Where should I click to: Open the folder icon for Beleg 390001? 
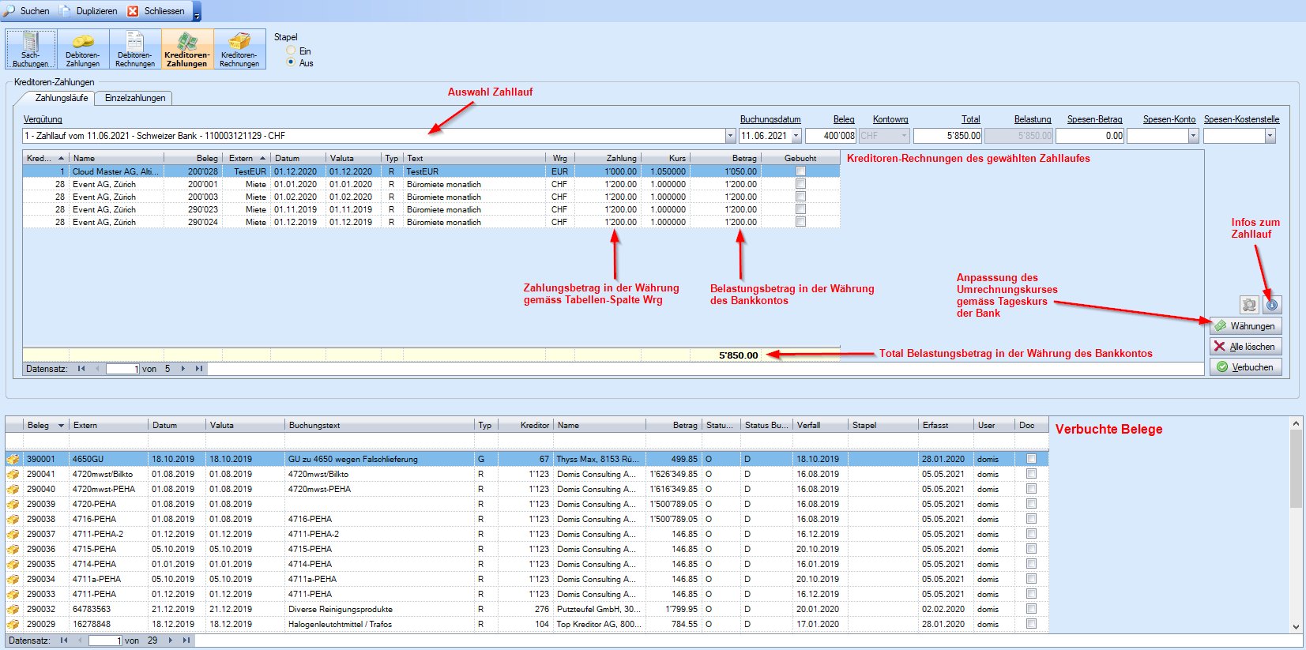pos(13,459)
